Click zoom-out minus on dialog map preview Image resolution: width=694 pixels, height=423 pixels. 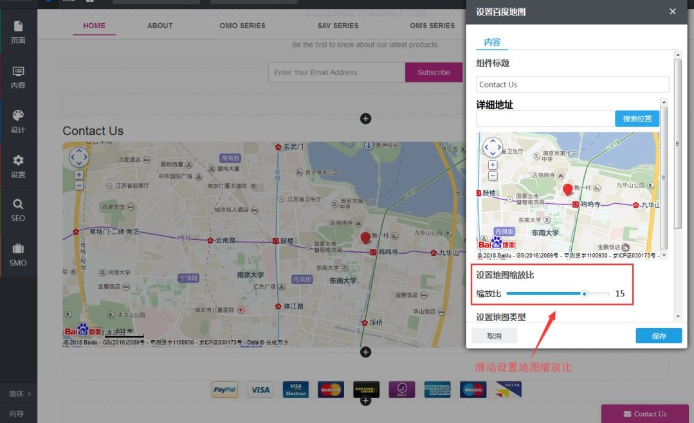pos(493,175)
